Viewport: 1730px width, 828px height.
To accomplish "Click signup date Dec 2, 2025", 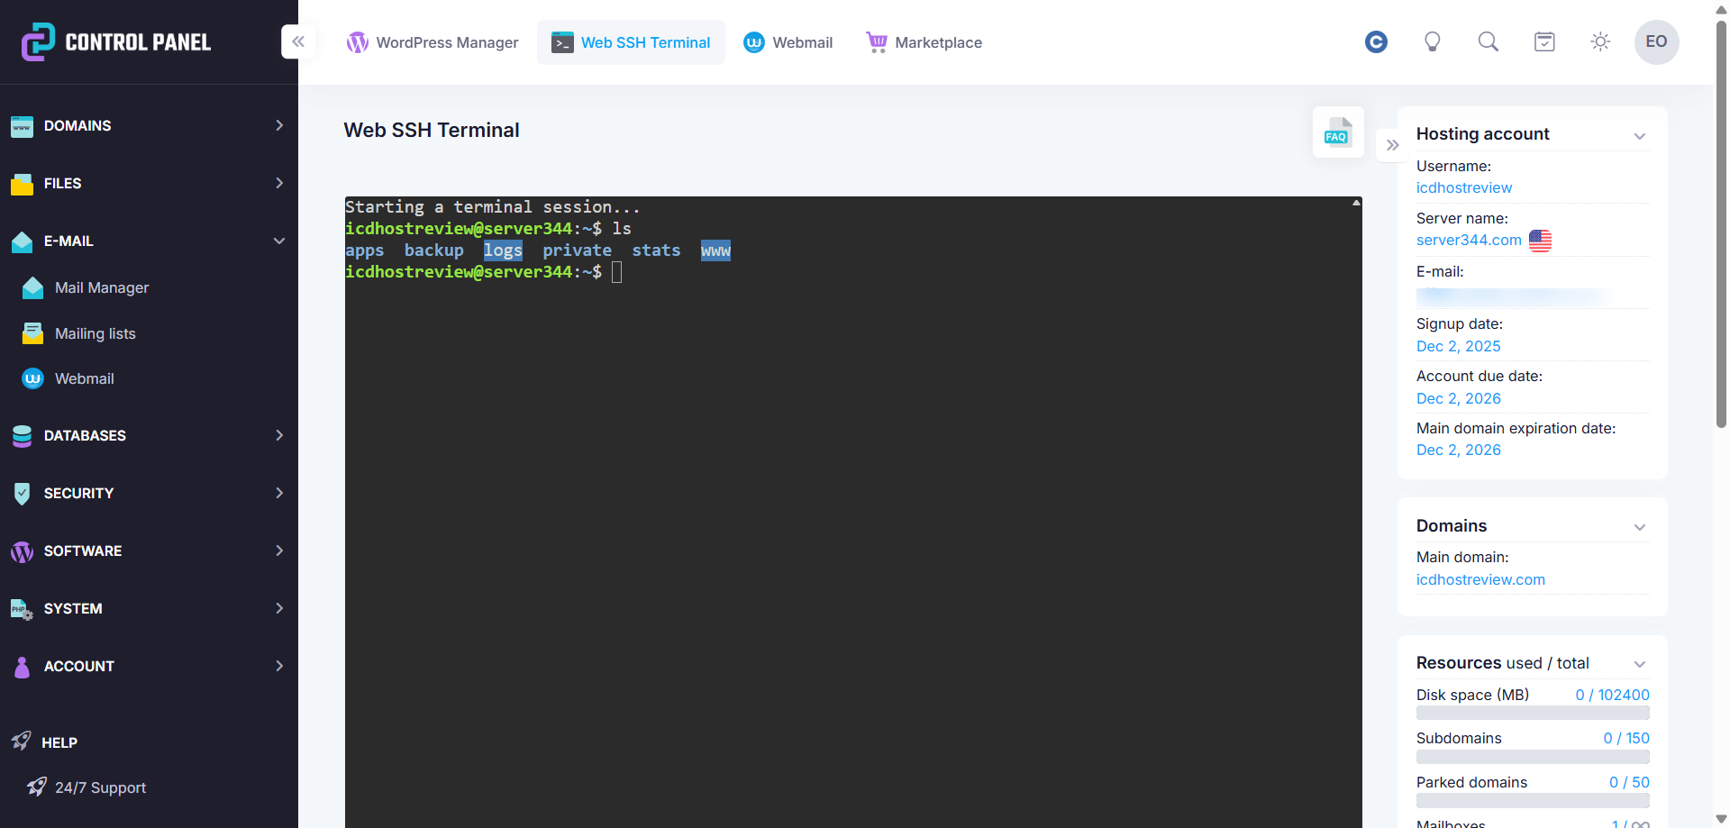I will (x=1459, y=347).
